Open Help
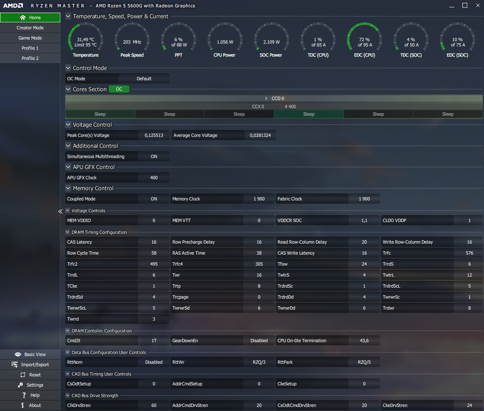This screenshot has height=411, width=484. 30,395
